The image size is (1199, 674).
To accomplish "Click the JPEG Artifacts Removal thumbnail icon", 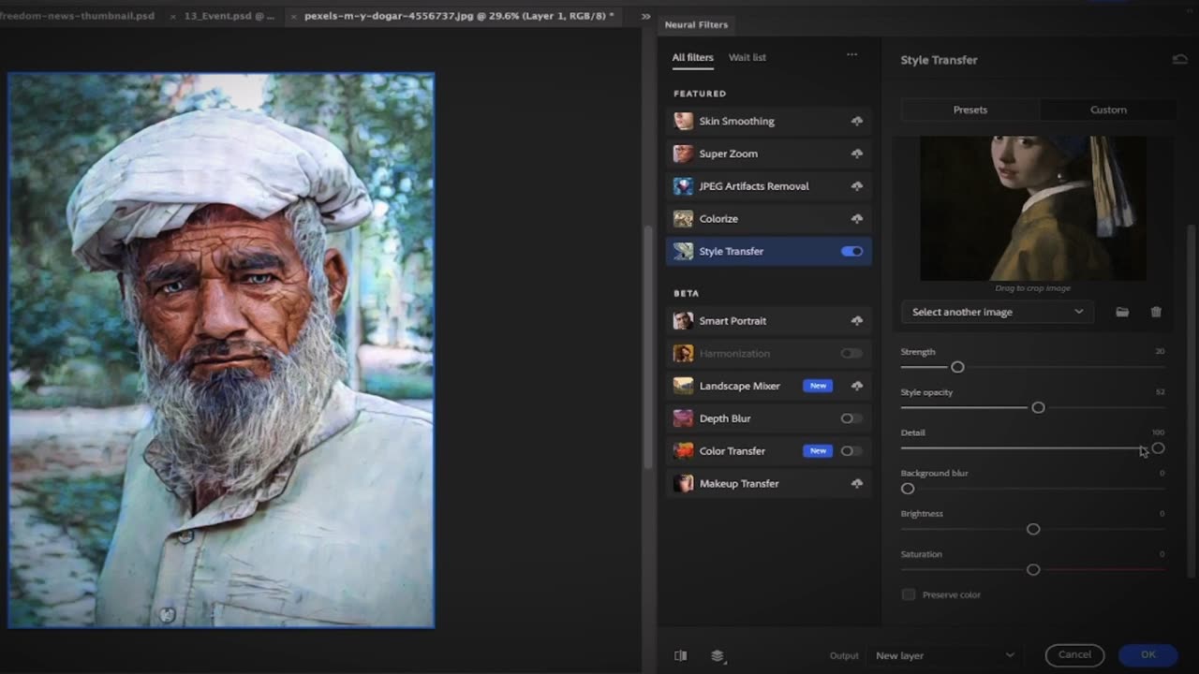I will coord(684,186).
